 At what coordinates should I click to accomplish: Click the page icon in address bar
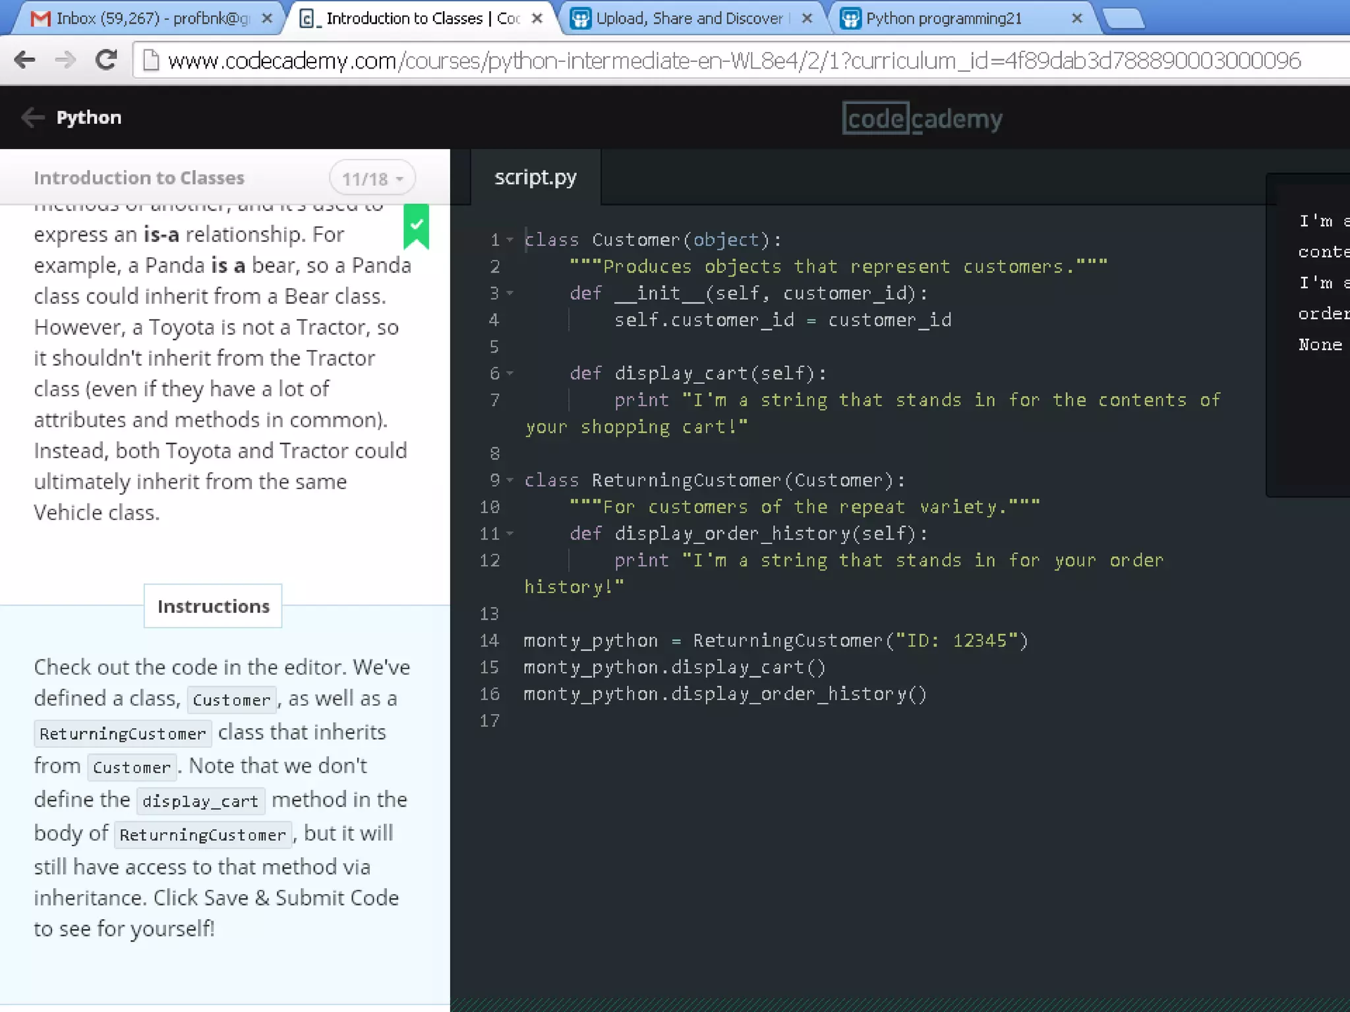point(152,61)
